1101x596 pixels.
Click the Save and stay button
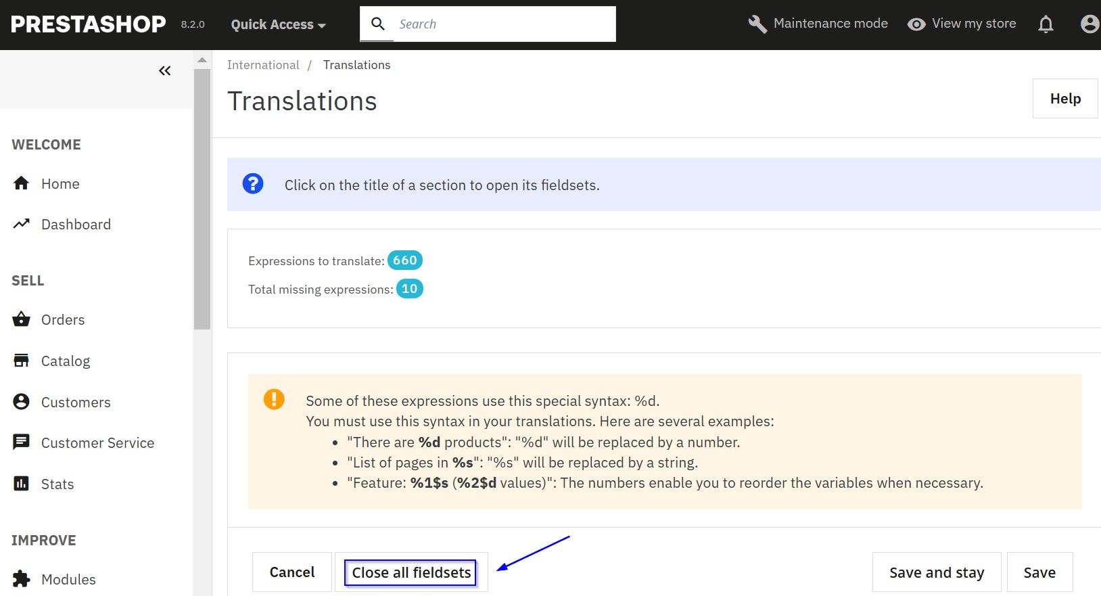936,572
